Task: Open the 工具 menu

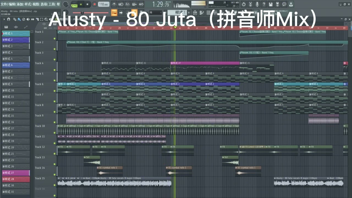Action: tap(52, 4)
